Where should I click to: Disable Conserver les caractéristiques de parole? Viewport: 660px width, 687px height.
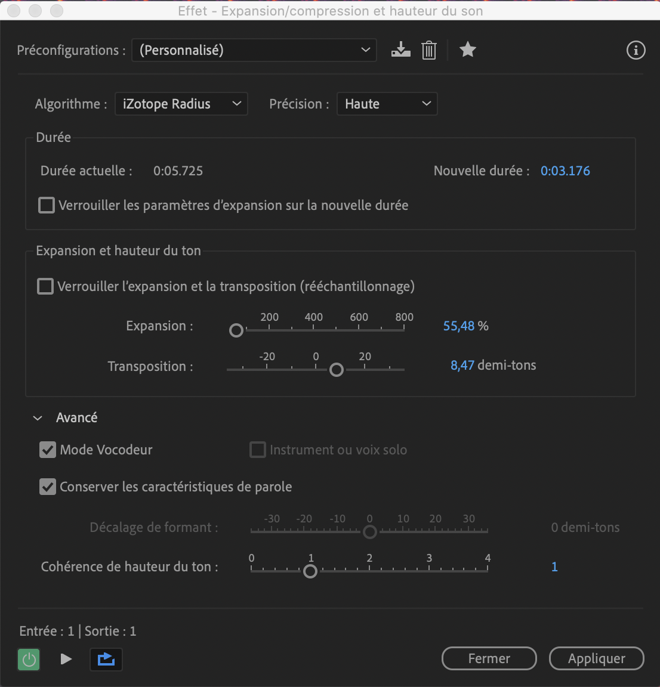(48, 487)
